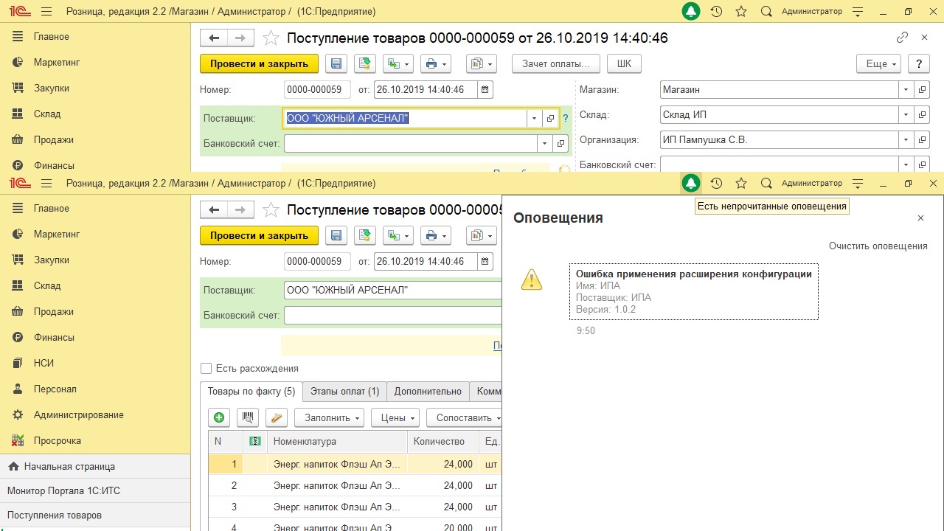Open favorites star in lower window title bar

(x=741, y=184)
